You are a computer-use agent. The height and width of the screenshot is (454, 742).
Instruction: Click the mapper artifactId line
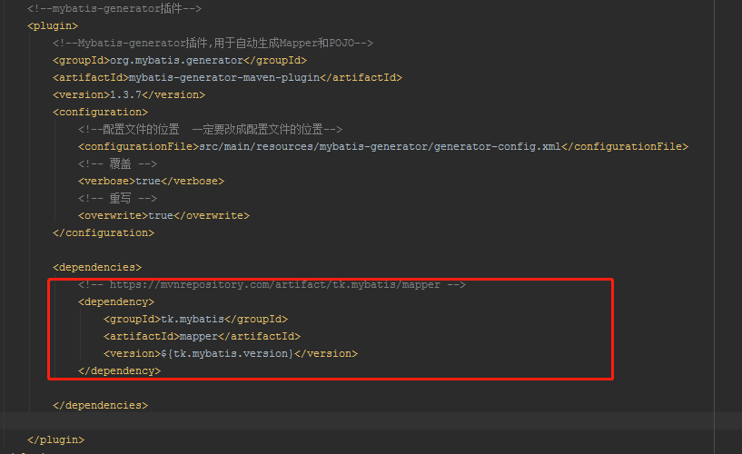(202, 336)
